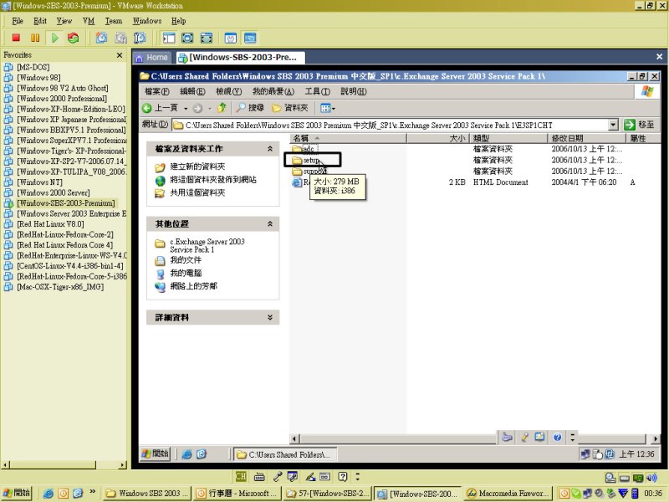This screenshot has width=669, height=502.
Task: Select [Mac-OSX-Tiger-x86_IMG] in Favorites
Action: (x=60, y=287)
